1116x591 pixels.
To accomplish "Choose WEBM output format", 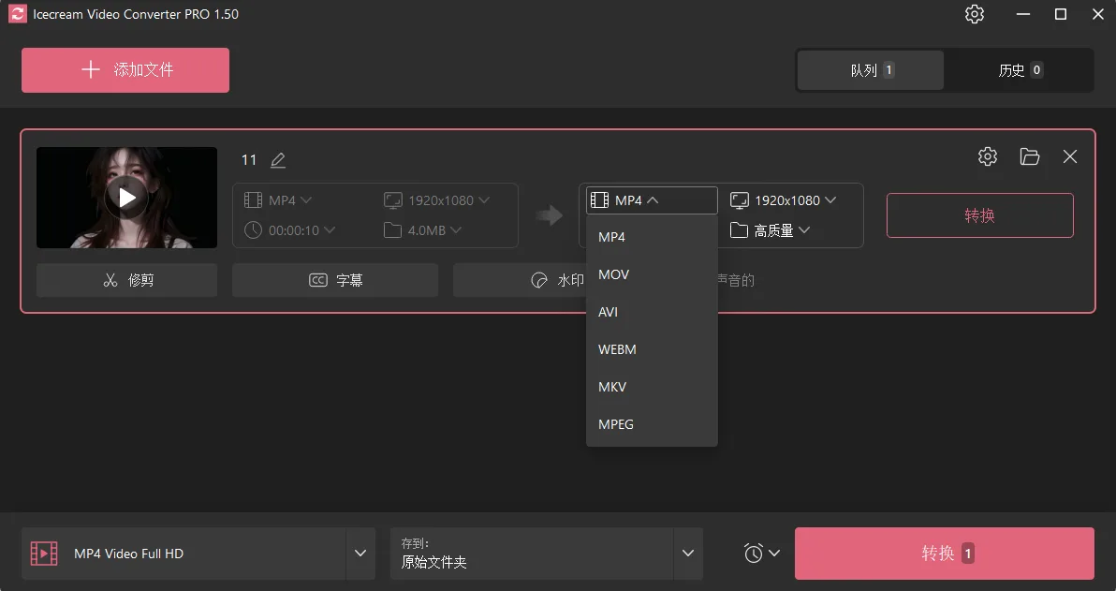I will [x=652, y=349].
